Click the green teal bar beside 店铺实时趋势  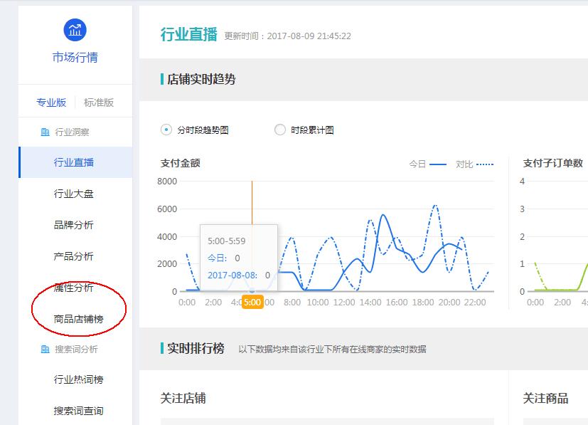point(161,78)
